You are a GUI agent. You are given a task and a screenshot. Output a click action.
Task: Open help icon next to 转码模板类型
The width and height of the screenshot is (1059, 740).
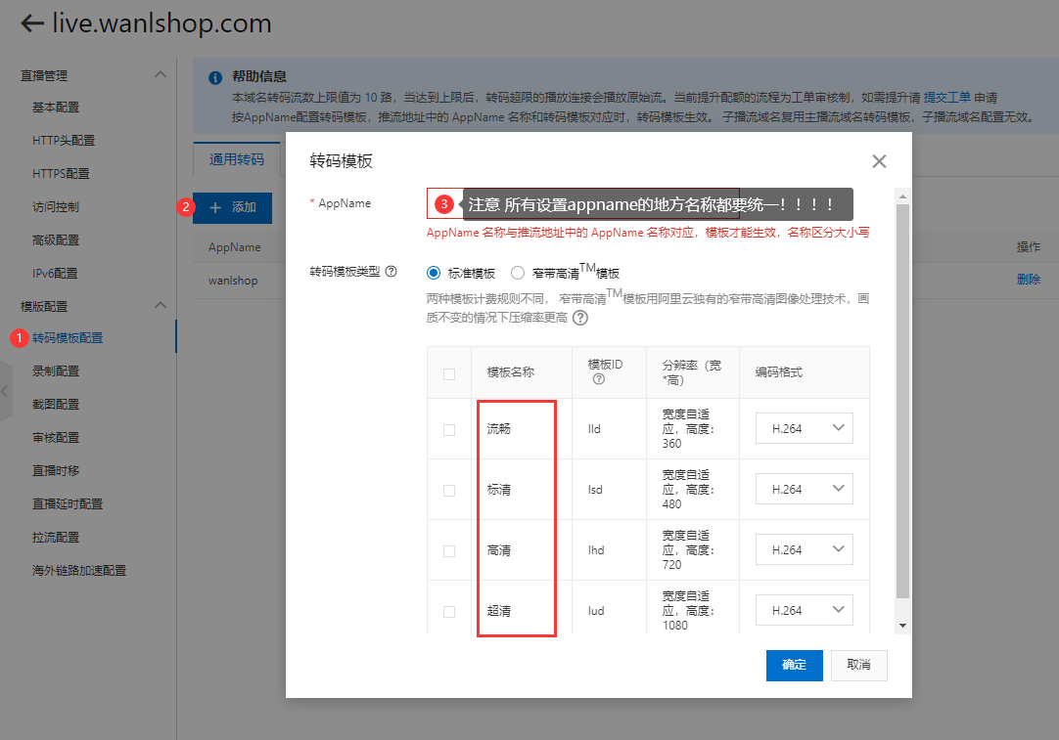point(391,271)
